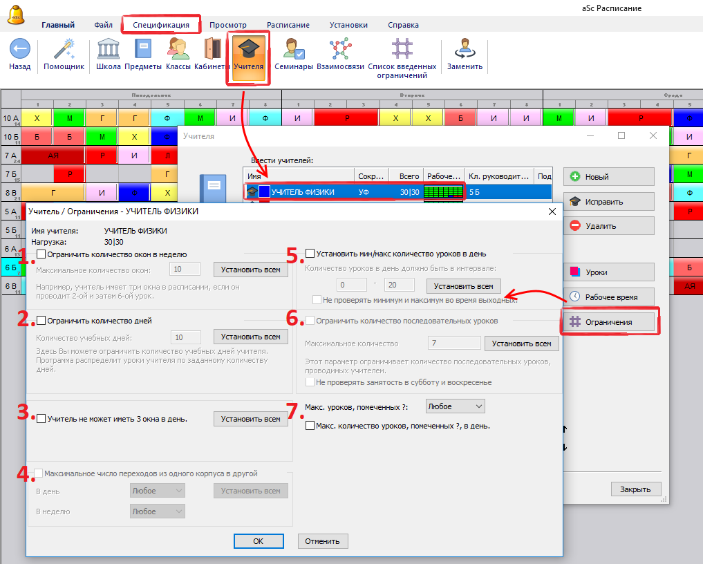
Task: Enable мин/макс количество уроков в день
Action: (x=310, y=254)
